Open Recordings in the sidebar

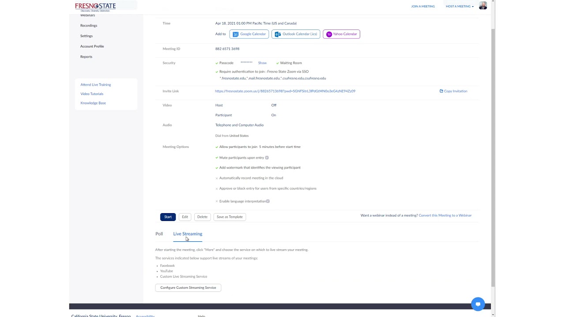pyautogui.click(x=89, y=26)
